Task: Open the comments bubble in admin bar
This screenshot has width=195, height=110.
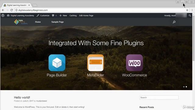Action: tap(54, 16)
